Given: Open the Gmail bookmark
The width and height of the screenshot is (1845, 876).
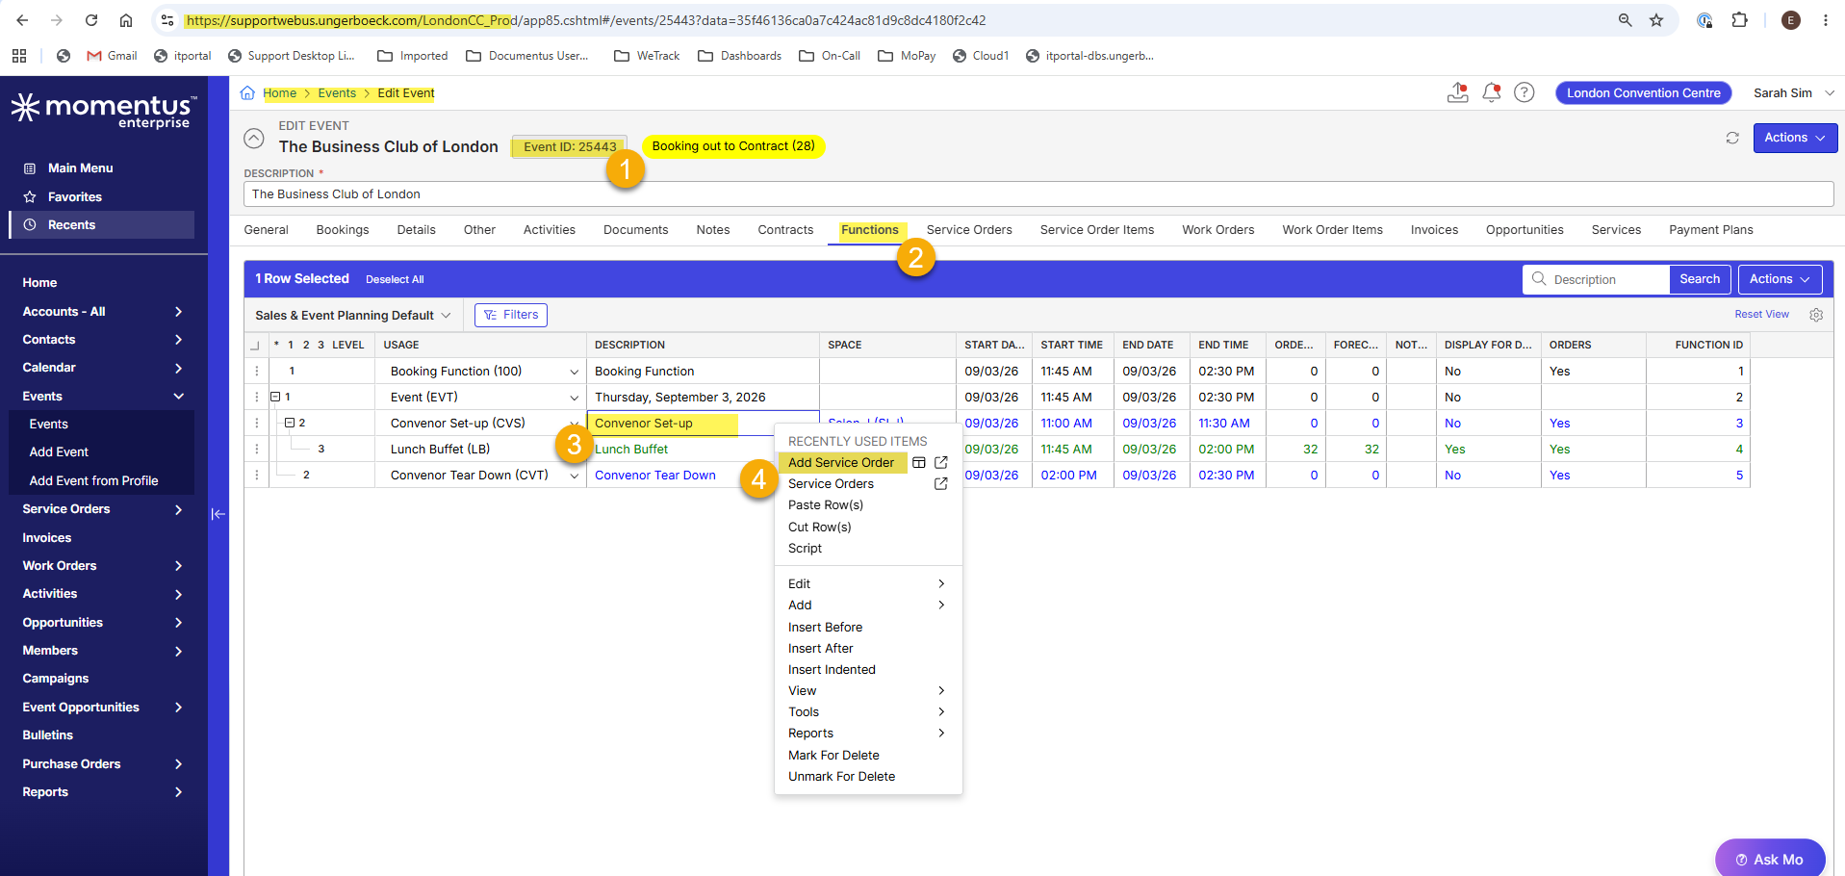Looking at the screenshot, I should (112, 56).
